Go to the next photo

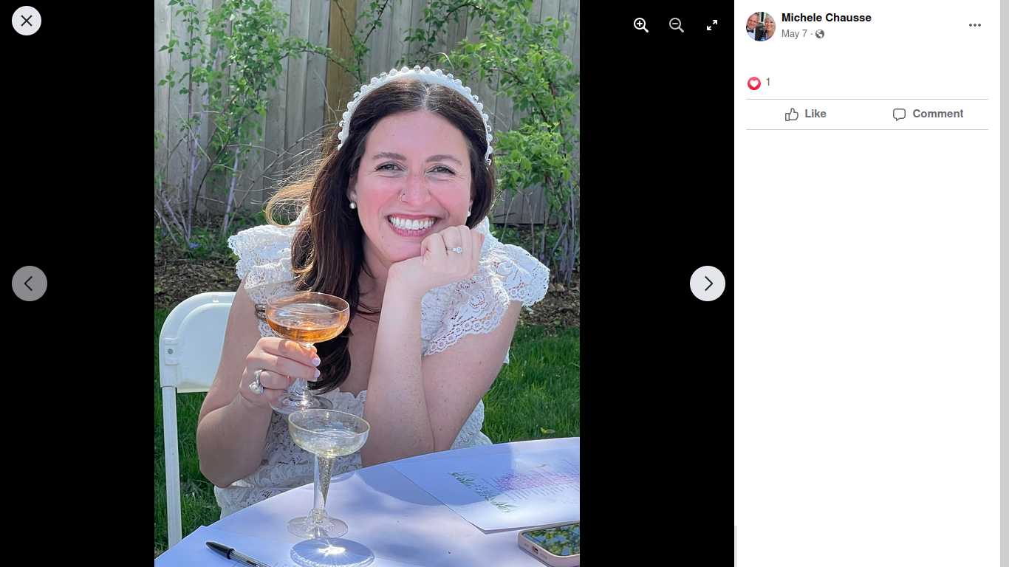click(708, 283)
